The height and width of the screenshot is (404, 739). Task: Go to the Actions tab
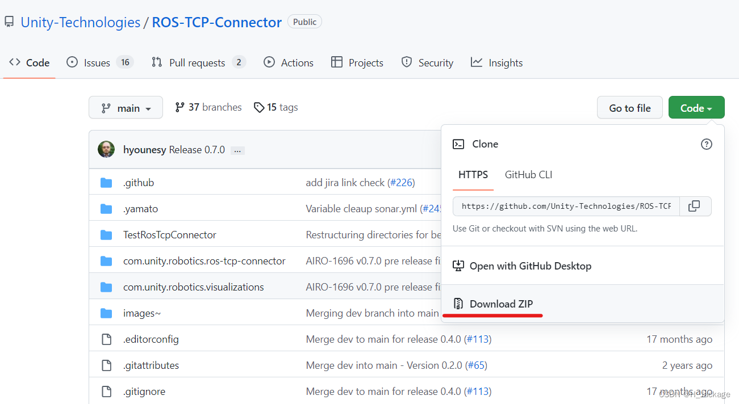pos(289,63)
